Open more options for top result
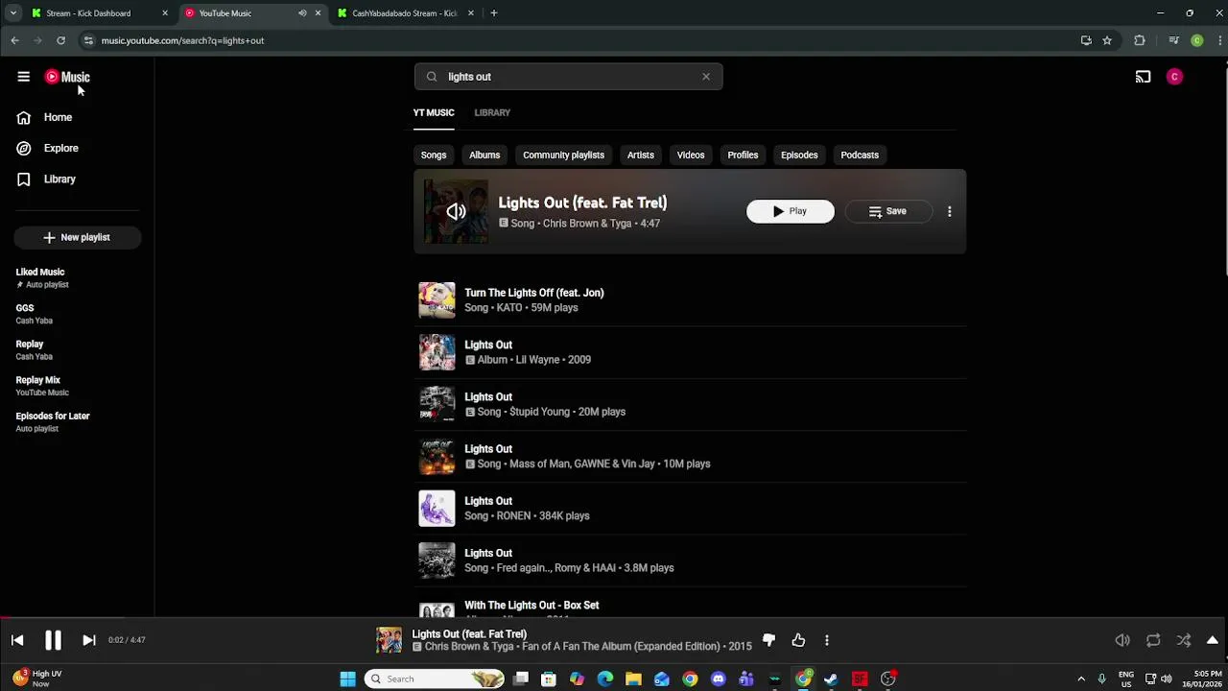The height and width of the screenshot is (691, 1228). tap(950, 211)
